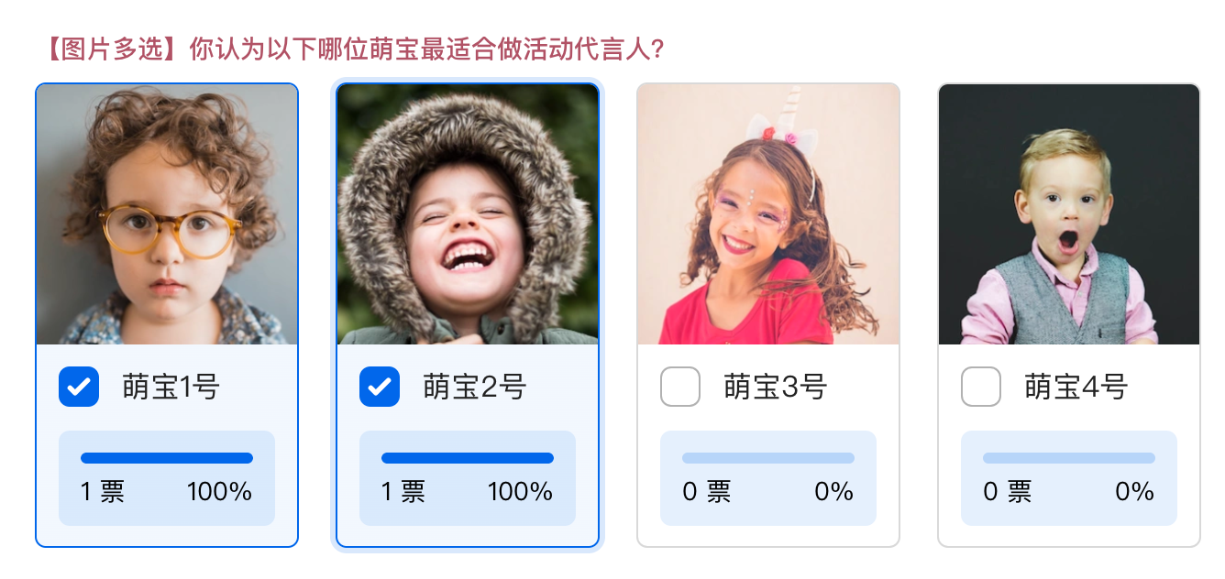Screen dimensions: 1225x579
Task: Tick the 萌宝4号 checkbox
Action: tap(981, 387)
